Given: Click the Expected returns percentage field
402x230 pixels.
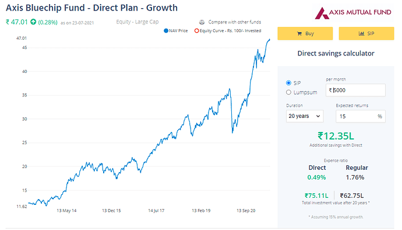Looking at the screenshot, I should pyautogui.click(x=361, y=116).
